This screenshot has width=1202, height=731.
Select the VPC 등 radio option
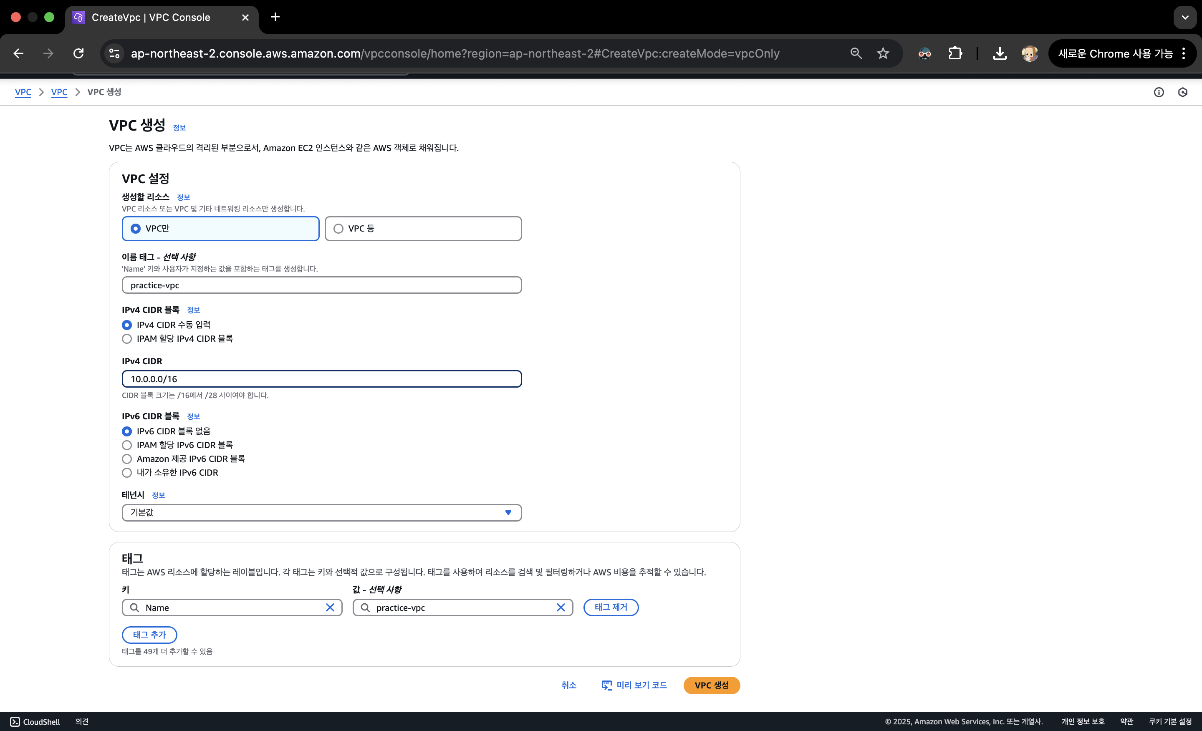coord(338,228)
